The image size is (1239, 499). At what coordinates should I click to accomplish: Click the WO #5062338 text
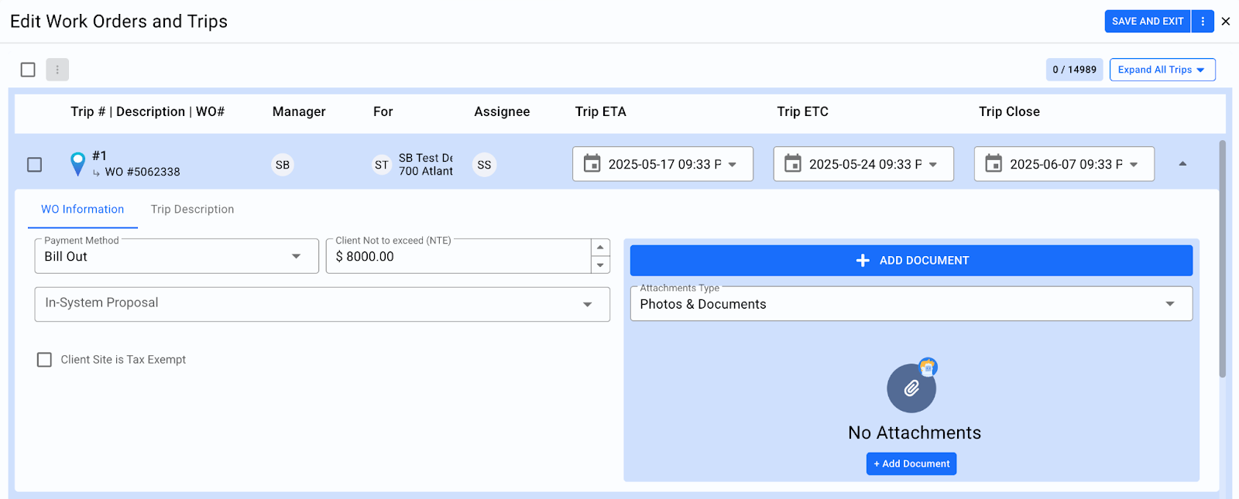tap(142, 172)
